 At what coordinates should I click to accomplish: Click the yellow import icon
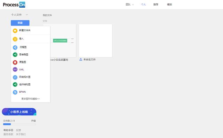(x=15, y=39)
